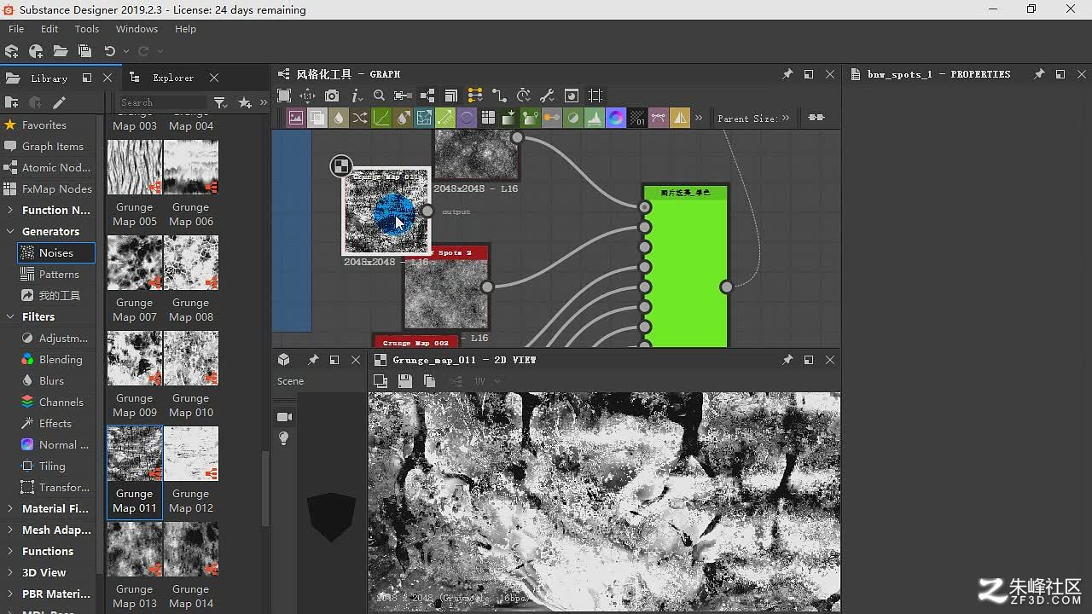Open the undo history dropdown arrow
This screenshot has width=1092, height=614.
pyautogui.click(x=125, y=51)
